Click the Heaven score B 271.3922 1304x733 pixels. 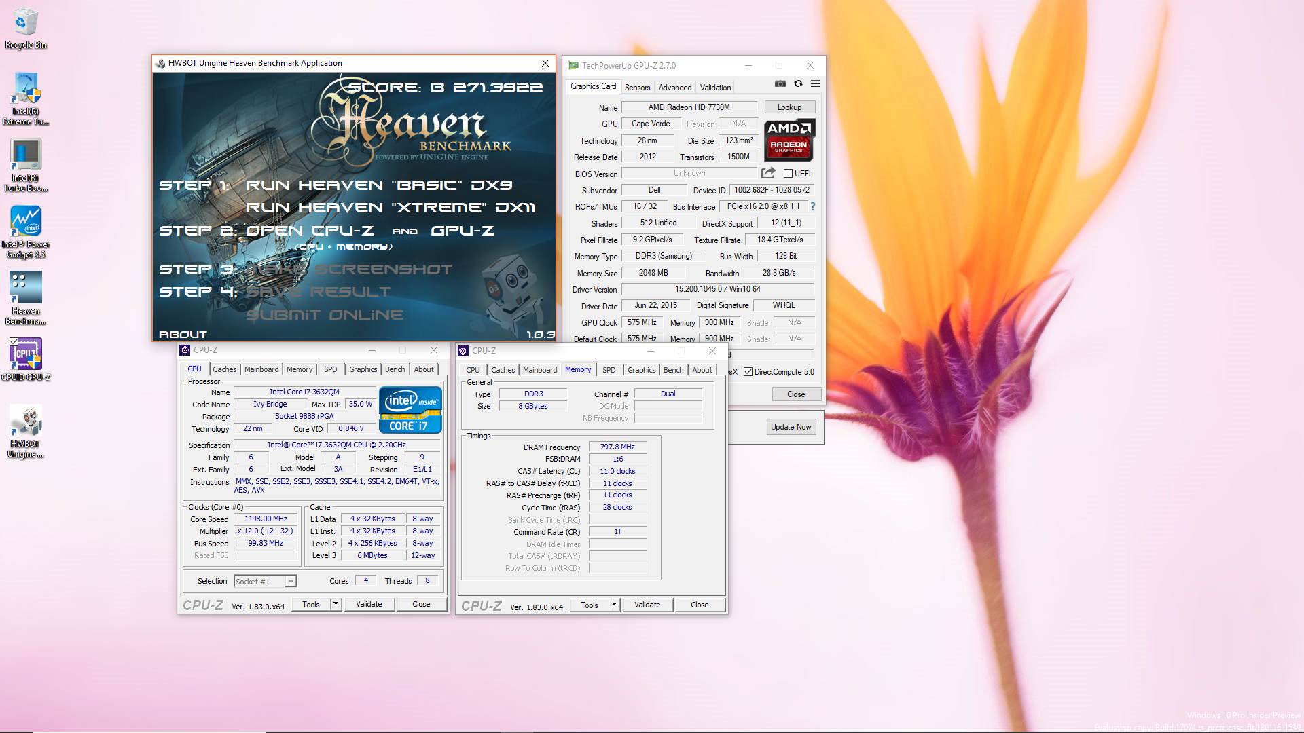click(445, 88)
